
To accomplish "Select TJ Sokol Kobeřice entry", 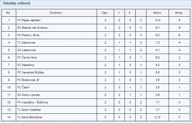I will coord(29,110).
